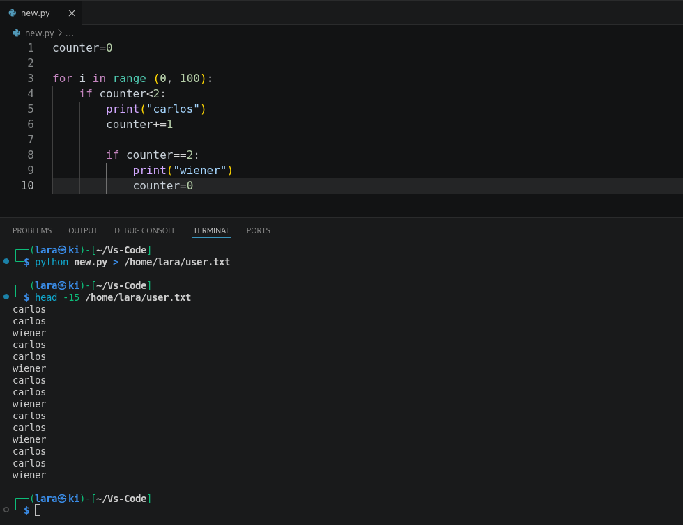The height and width of the screenshot is (525, 683).
Task: Open the PORTS panel tab
Action: (259, 230)
